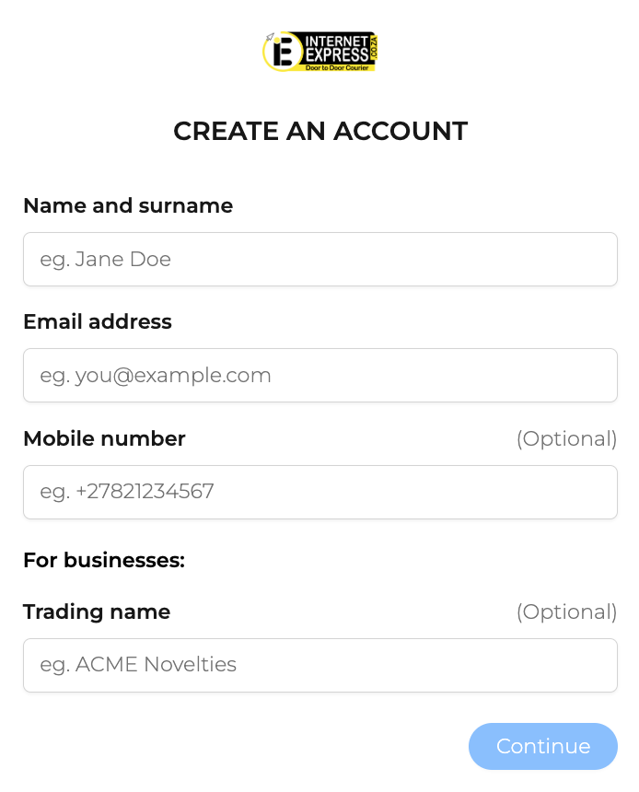Click the Name and surname label

click(128, 205)
